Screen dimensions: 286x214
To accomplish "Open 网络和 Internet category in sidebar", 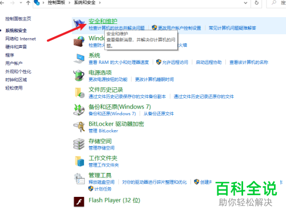I will (x=21, y=39).
